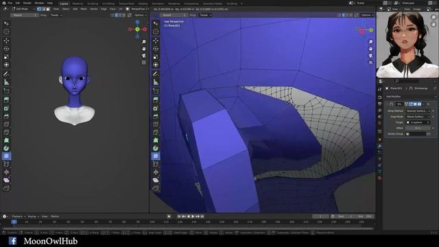Image resolution: width=439 pixels, height=247 pixels.
Task: Toggle Shrinkwrap modifier render display
Action: [x=419, y=104]
